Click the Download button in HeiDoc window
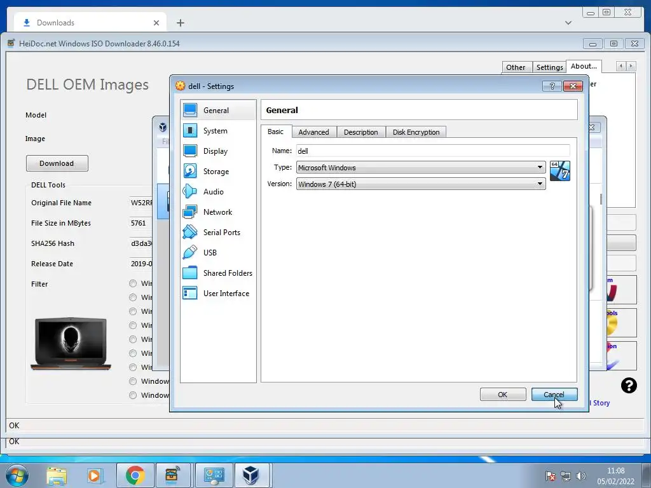Image resolution: width=651 pixels, height=488 pixels. click(57, 163)
